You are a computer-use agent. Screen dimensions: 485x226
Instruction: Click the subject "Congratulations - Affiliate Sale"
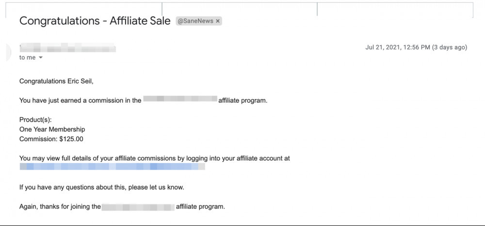click(x=95, y=21)
